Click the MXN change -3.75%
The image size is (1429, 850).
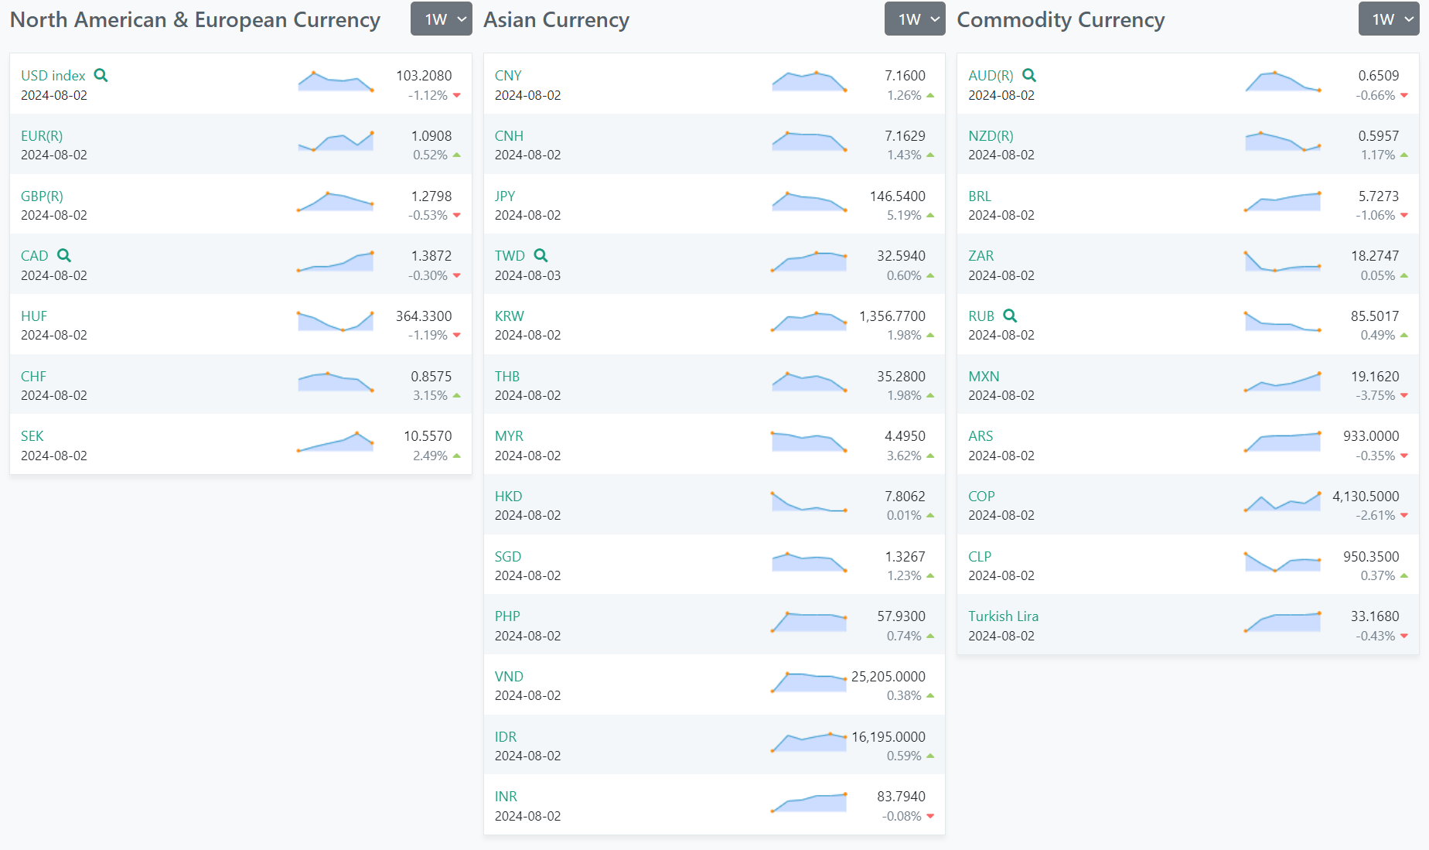1375,395
